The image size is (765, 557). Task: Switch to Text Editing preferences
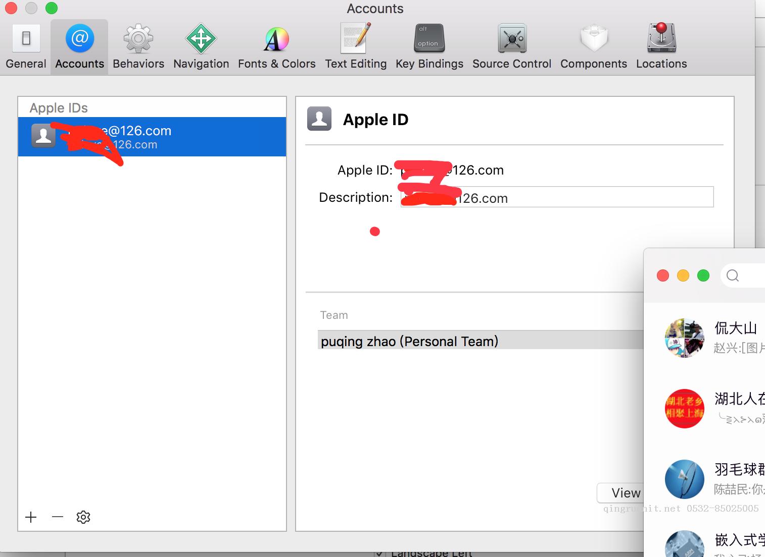pyautogui.click(x=356, y=46)
